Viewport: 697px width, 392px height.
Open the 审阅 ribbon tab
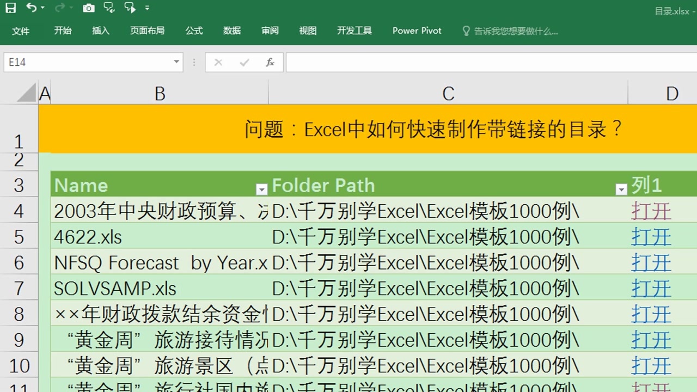pos(270,31)
